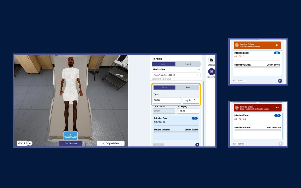Mute the session audio speaker icon
This screenshot has width=301, height=188.
30,143
